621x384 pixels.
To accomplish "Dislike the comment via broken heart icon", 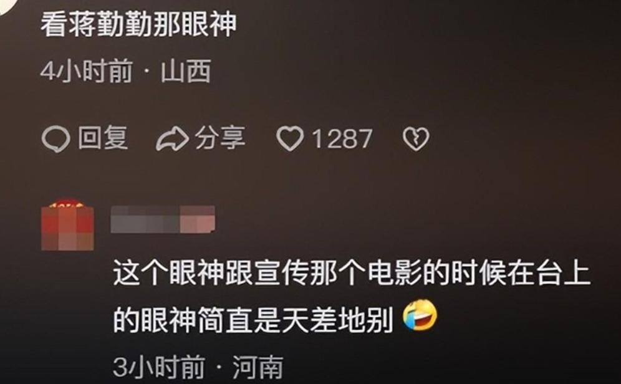I will tap(416, 140).
